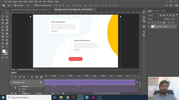
Task: Open the File menu
Action: point(6,2)
